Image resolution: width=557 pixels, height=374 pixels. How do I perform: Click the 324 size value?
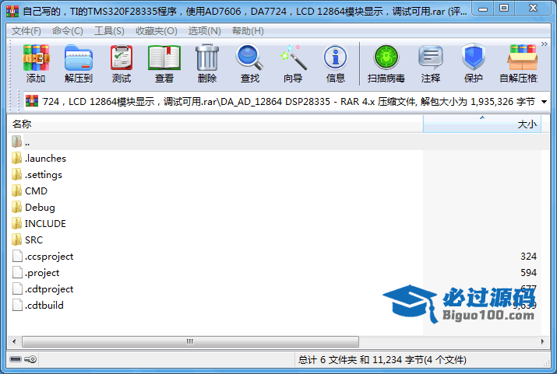tap(528, 257)
